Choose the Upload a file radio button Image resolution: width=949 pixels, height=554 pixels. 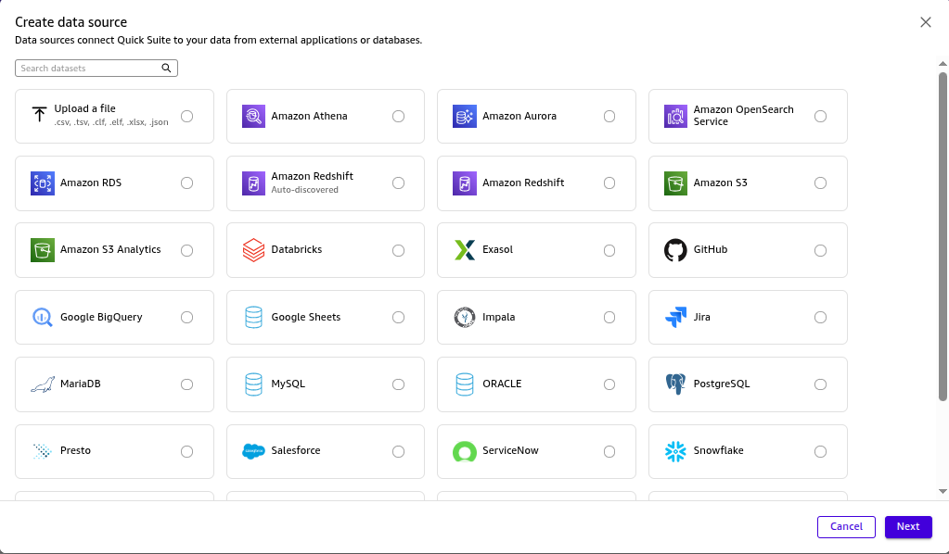pyautogui.click(x=187, y=117)
